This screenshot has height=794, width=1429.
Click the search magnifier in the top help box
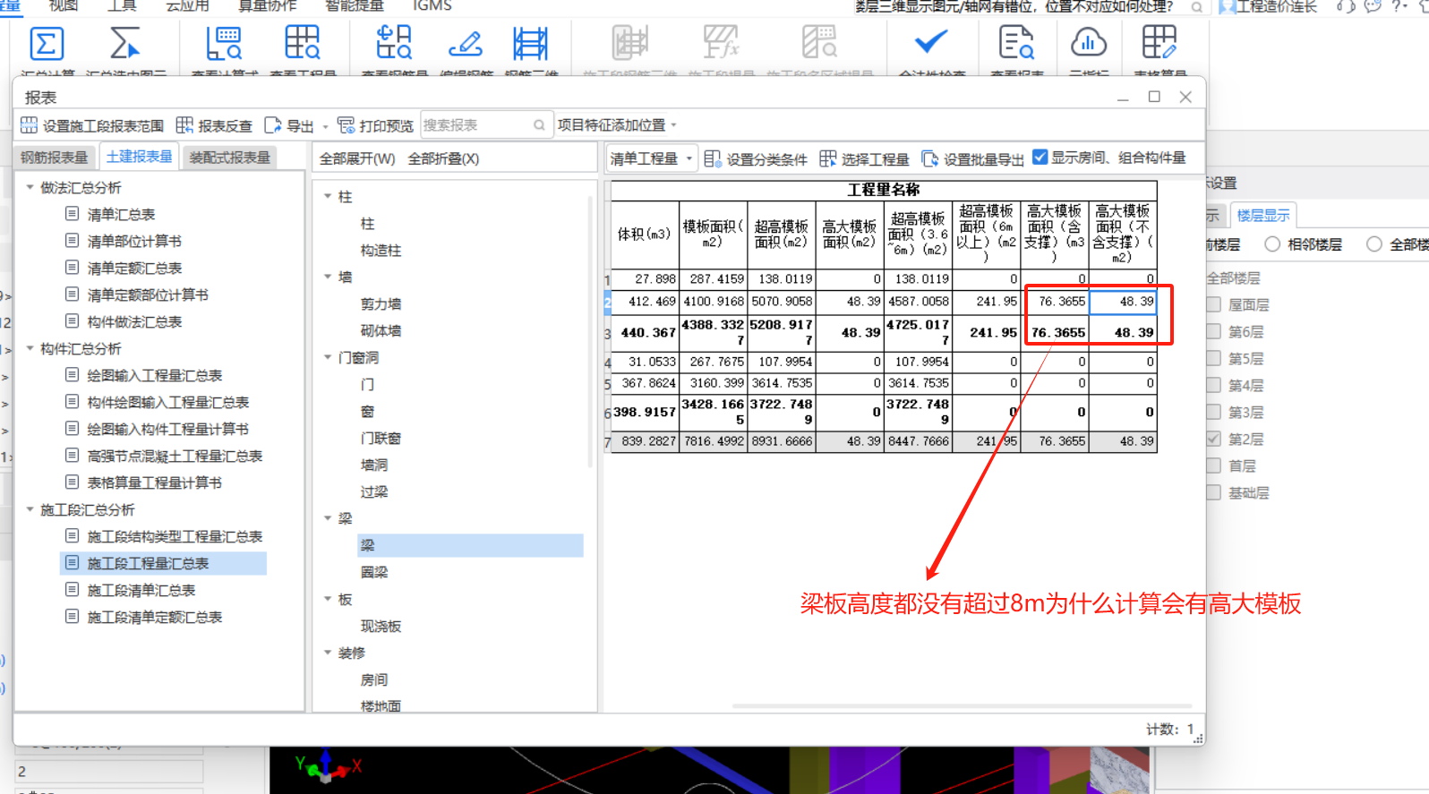1196,7
